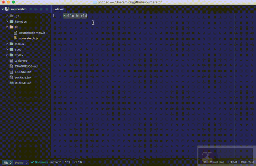The height and width of the screenshot is (166, 256).
Task: Collapse the lib folder chevron
Action: pyautogui.click(x=7, y=27)
